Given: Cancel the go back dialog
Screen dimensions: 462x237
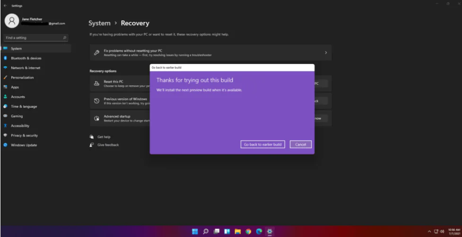Looking at the screenshot, I should [x=300, y=145].
